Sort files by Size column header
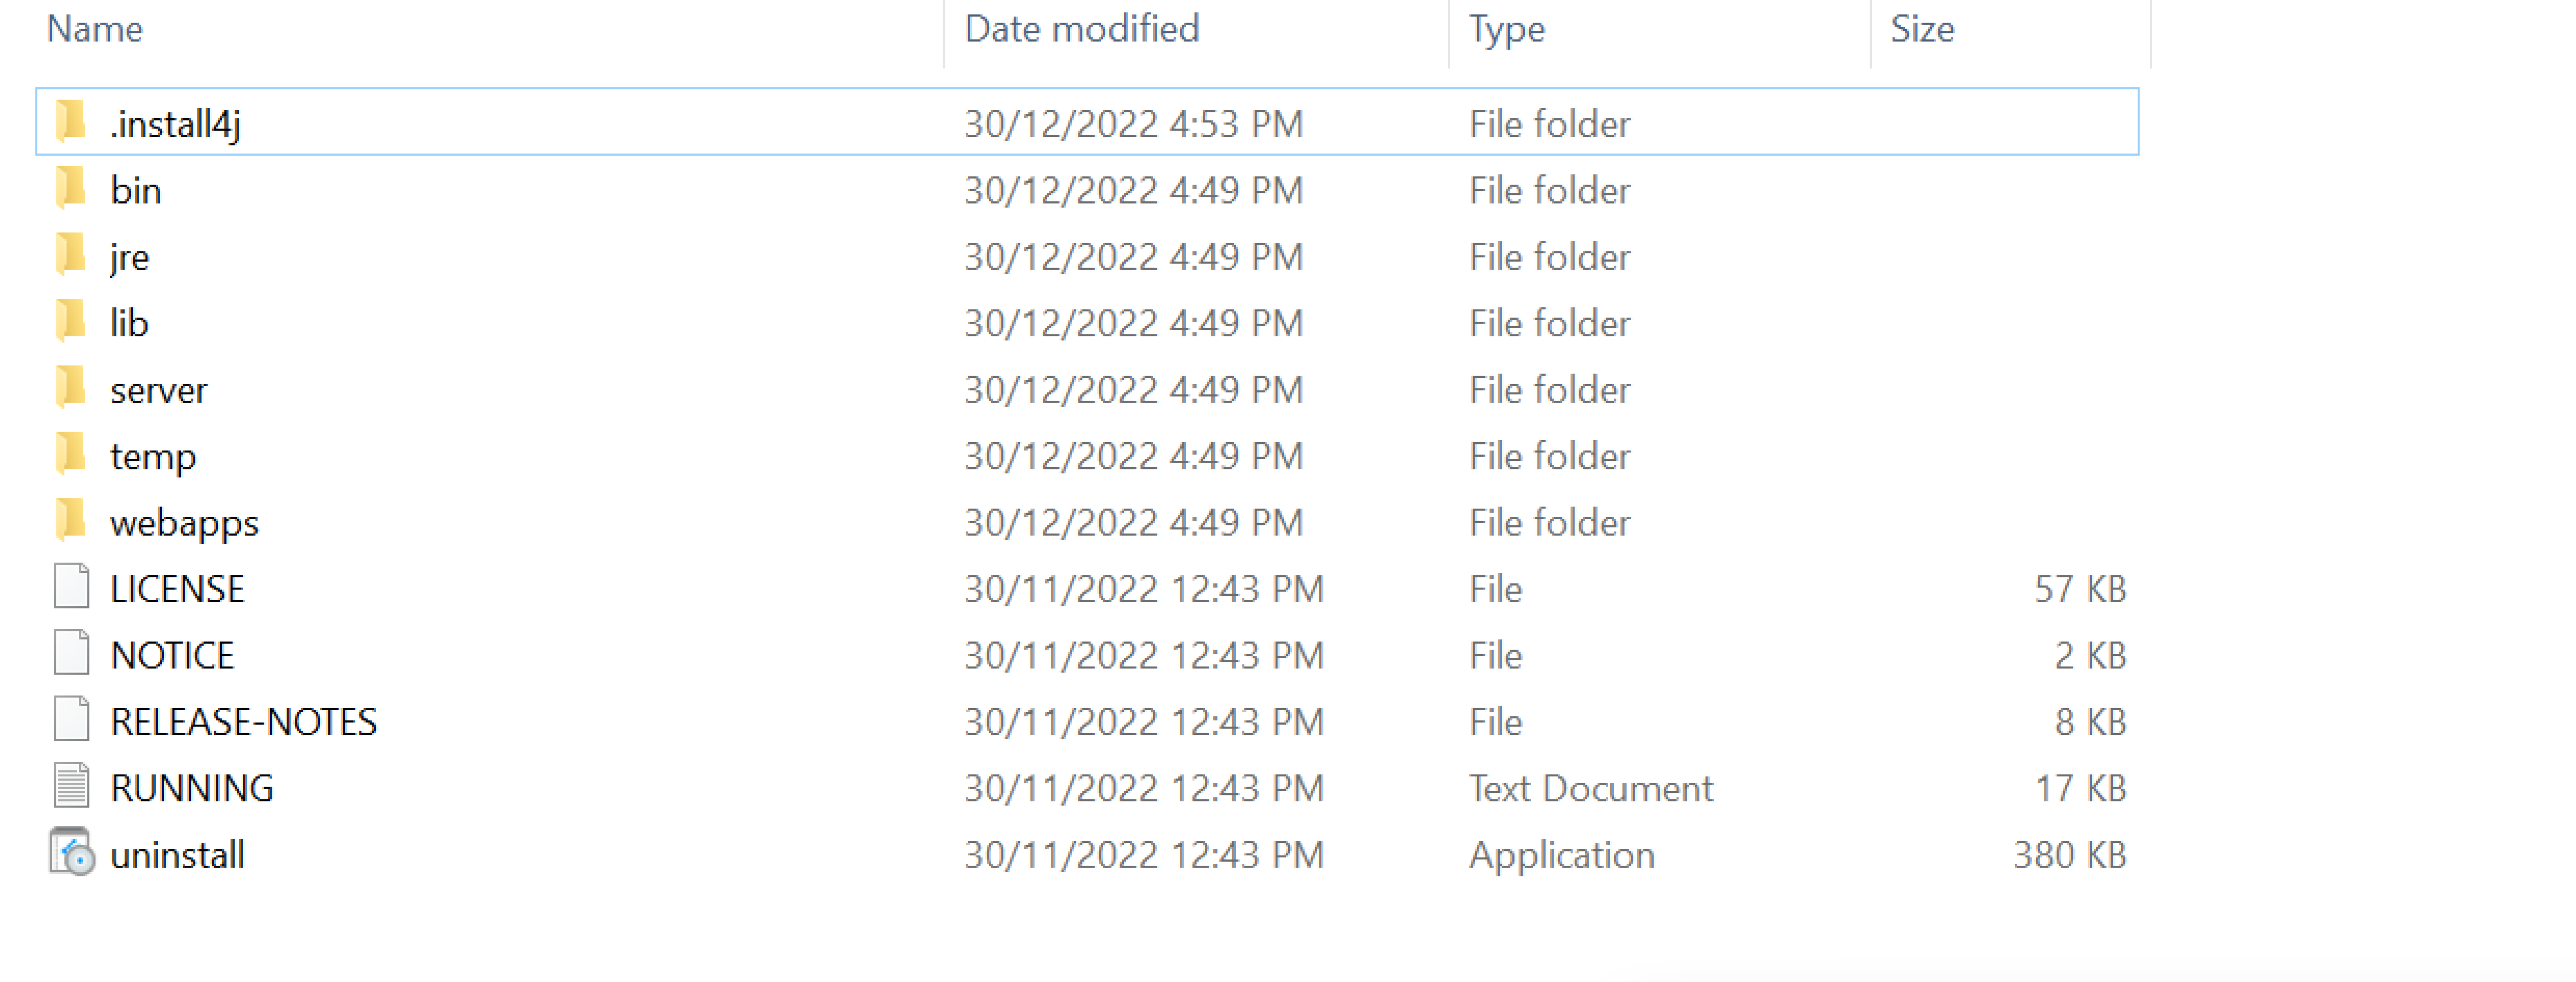The width and height of the screenshot is (2576, 982). pos(1921,29)
